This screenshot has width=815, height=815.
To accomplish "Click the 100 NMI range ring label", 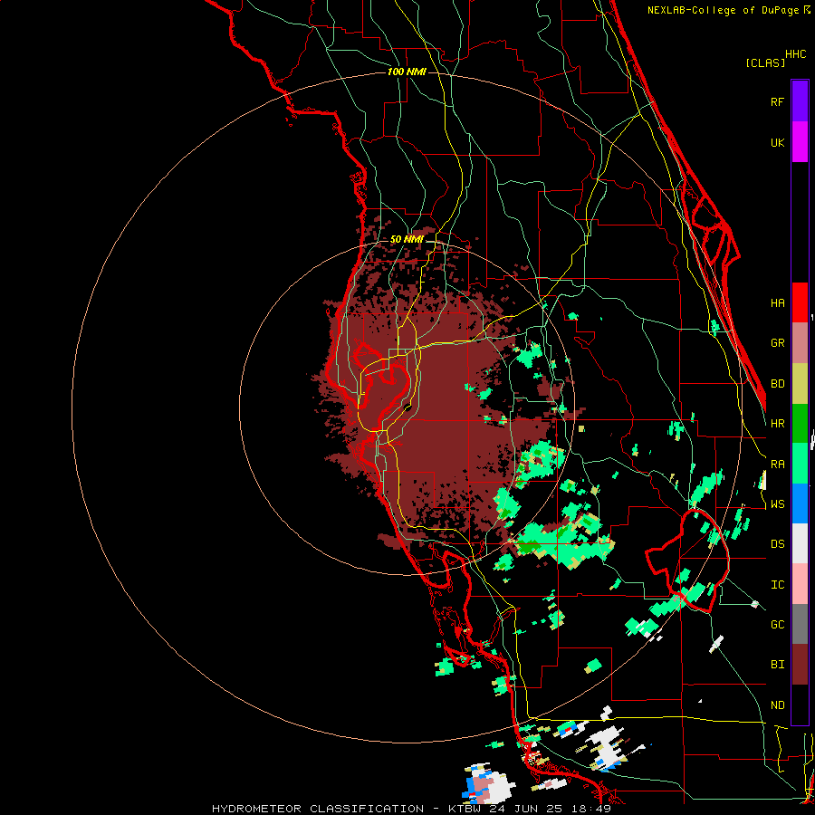I will tap(407, 72).
